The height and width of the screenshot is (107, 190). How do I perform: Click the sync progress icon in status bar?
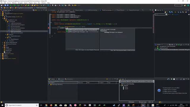160,102
